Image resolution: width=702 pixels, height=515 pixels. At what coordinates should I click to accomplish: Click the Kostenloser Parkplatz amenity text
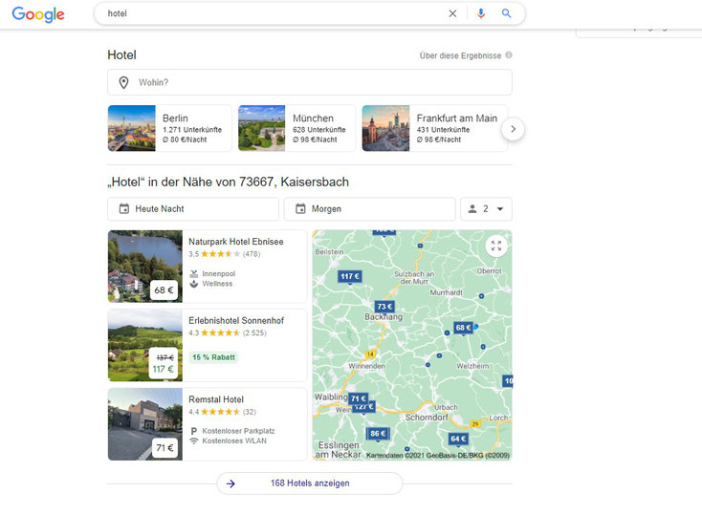coord(239,431)
